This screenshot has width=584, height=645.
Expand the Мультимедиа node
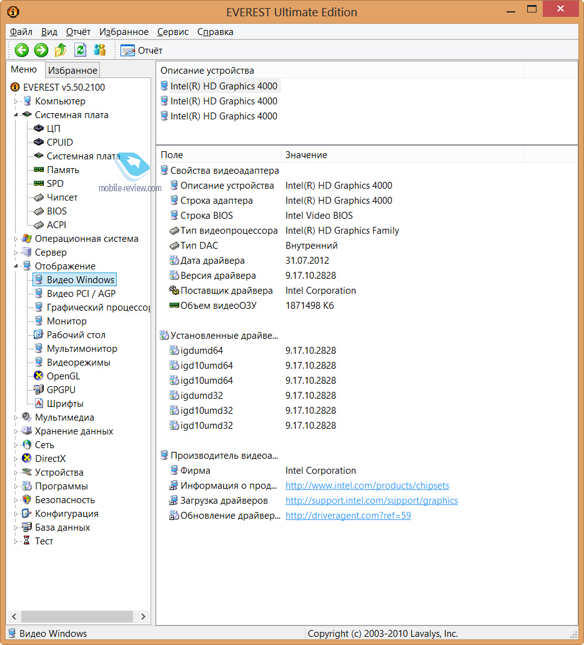[x=16, y=417]
